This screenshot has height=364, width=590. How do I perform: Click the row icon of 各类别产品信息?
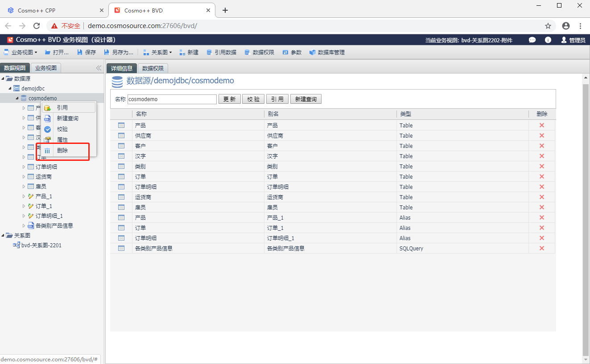point(121,248)
